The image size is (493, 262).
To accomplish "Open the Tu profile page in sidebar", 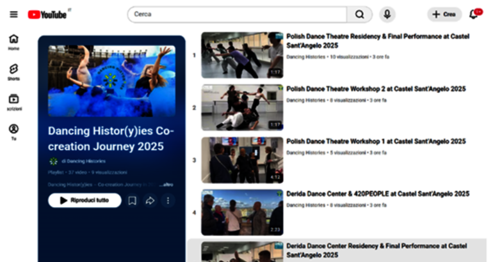I will (13, 132).
